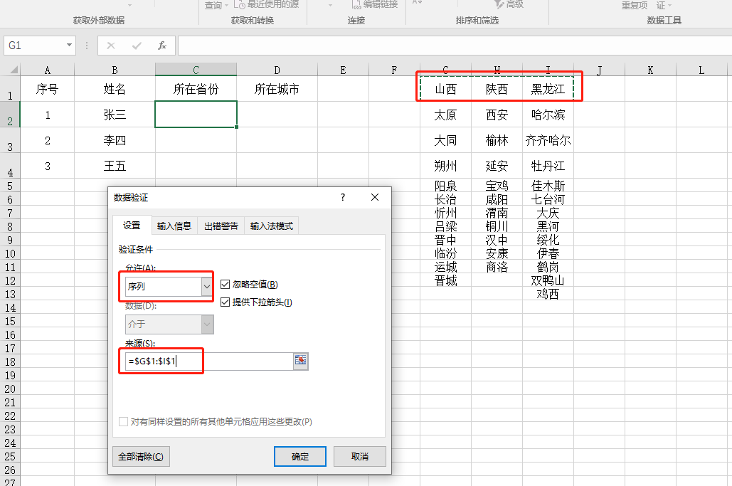Open the 出错警告 tab
Viewport: 732px width, 486px height.
[x=221, y=226]
